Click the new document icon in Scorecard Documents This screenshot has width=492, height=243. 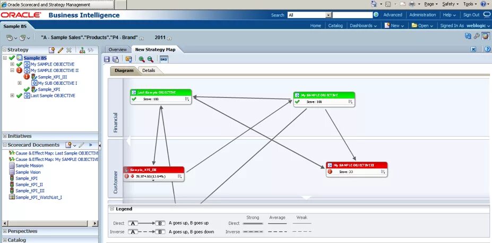pyautogui.click(x=68, y=145)
